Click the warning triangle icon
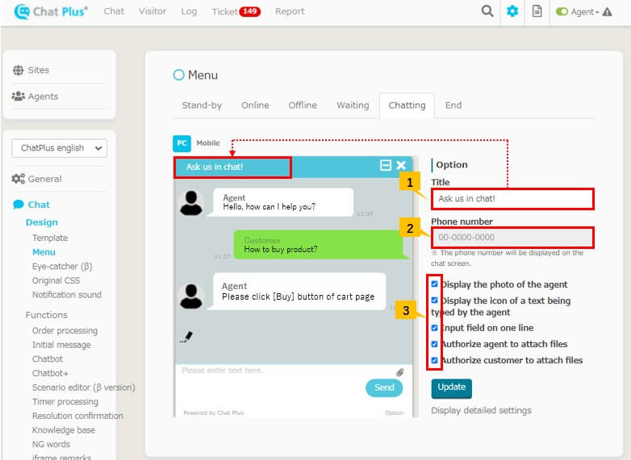 pyautogui.click(x=608, y=11)
